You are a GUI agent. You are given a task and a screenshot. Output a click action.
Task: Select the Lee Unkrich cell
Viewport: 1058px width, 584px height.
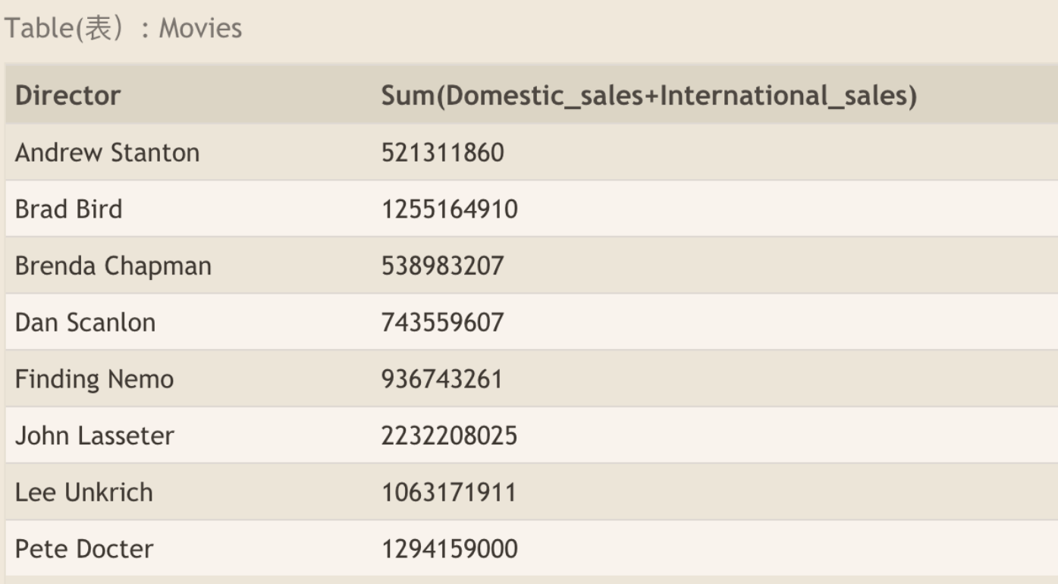[83, 492]
